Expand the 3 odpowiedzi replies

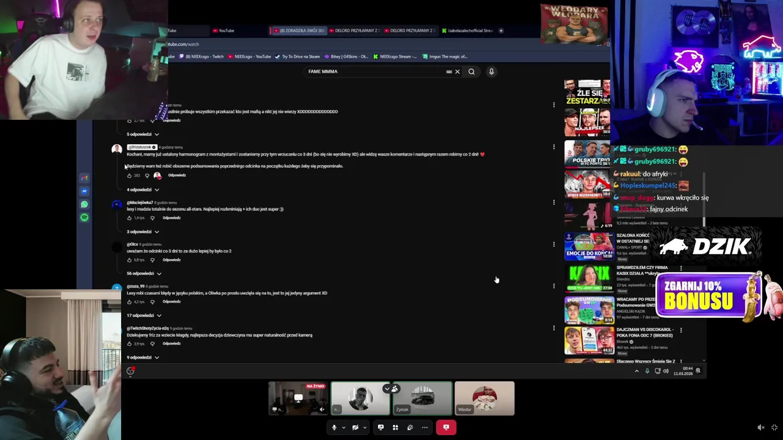tap(143, 232)
